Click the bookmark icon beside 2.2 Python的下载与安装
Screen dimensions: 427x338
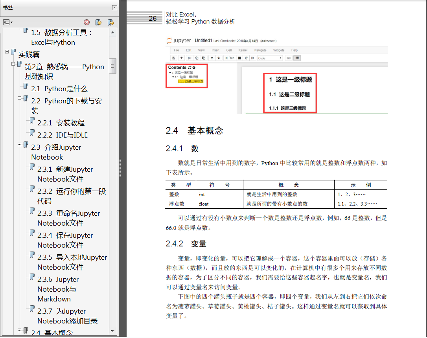tap(26, 99)
